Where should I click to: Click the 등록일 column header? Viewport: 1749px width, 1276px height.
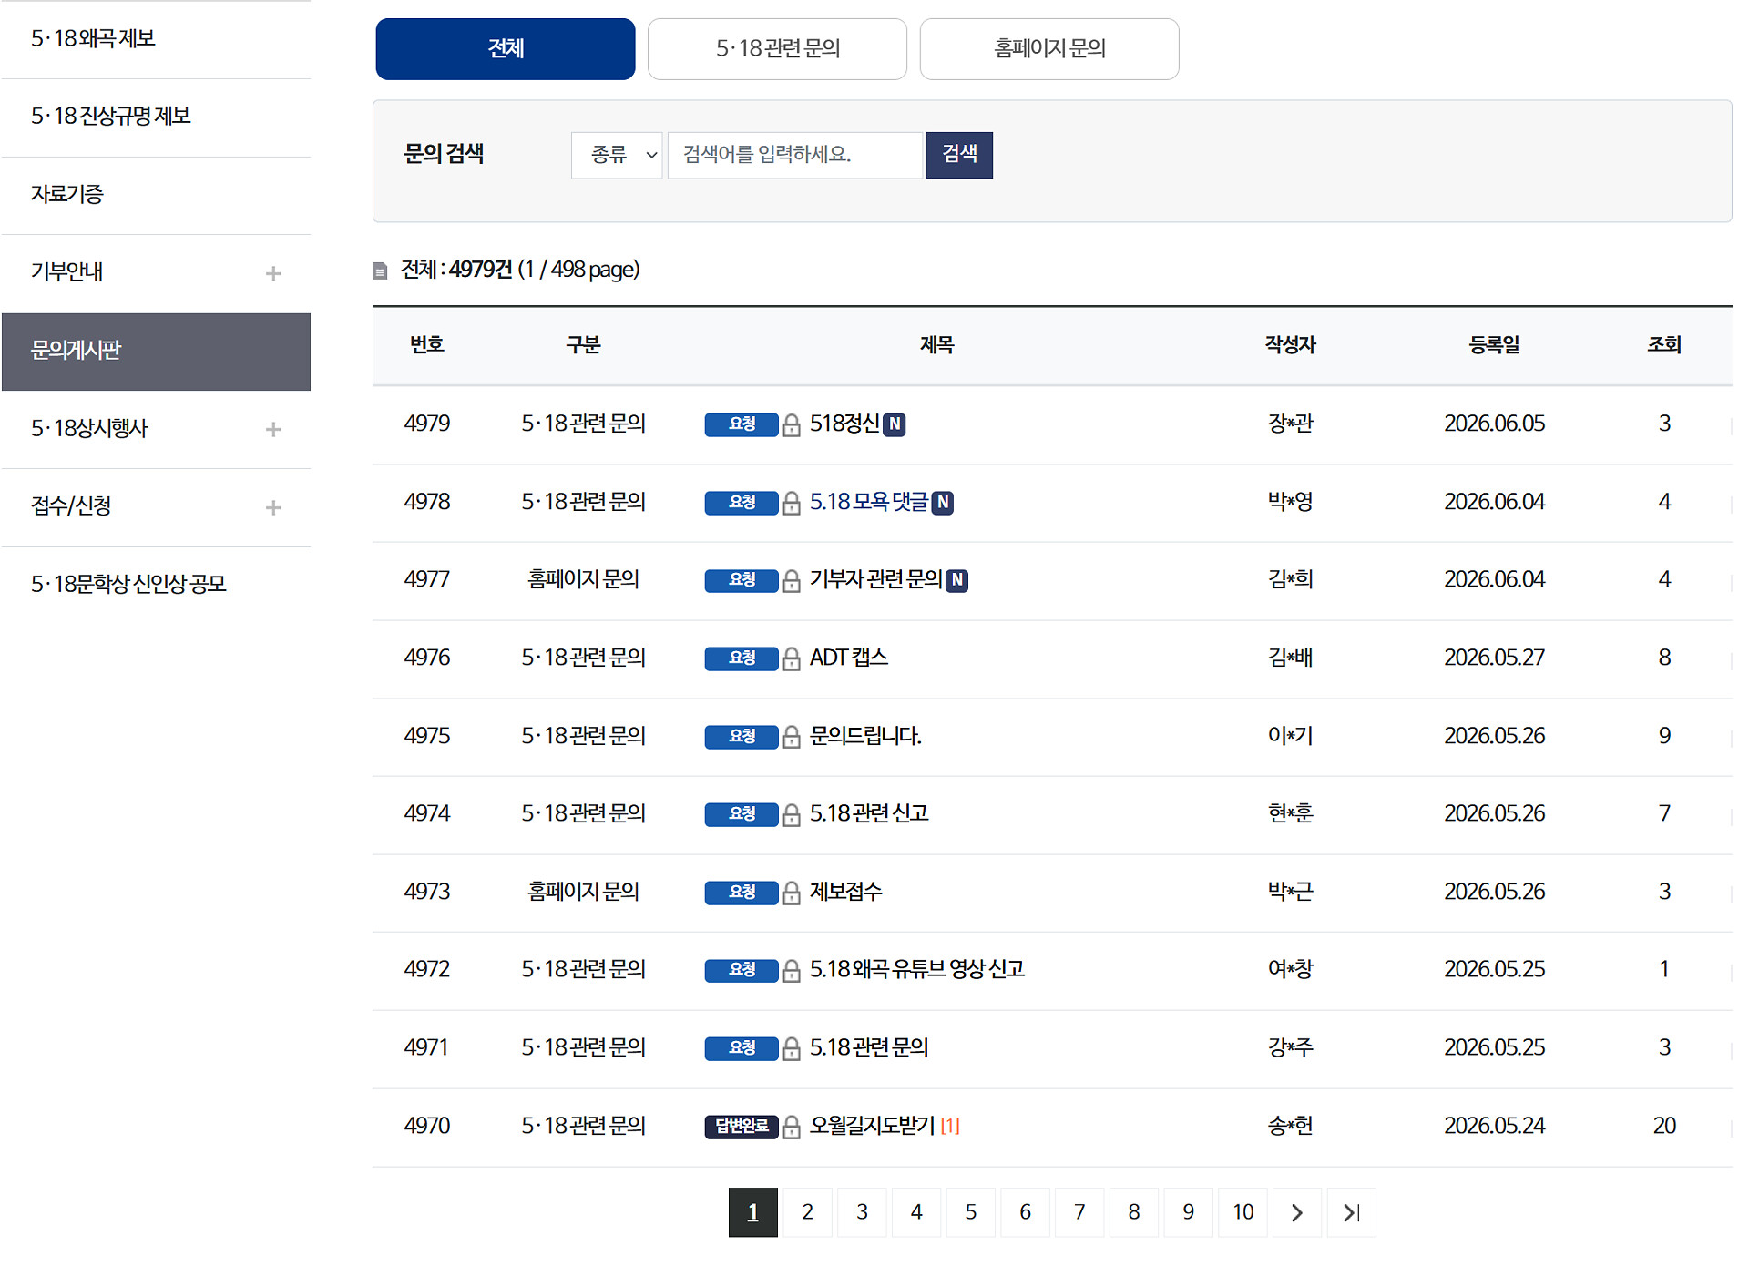(x=1494, y=345)
